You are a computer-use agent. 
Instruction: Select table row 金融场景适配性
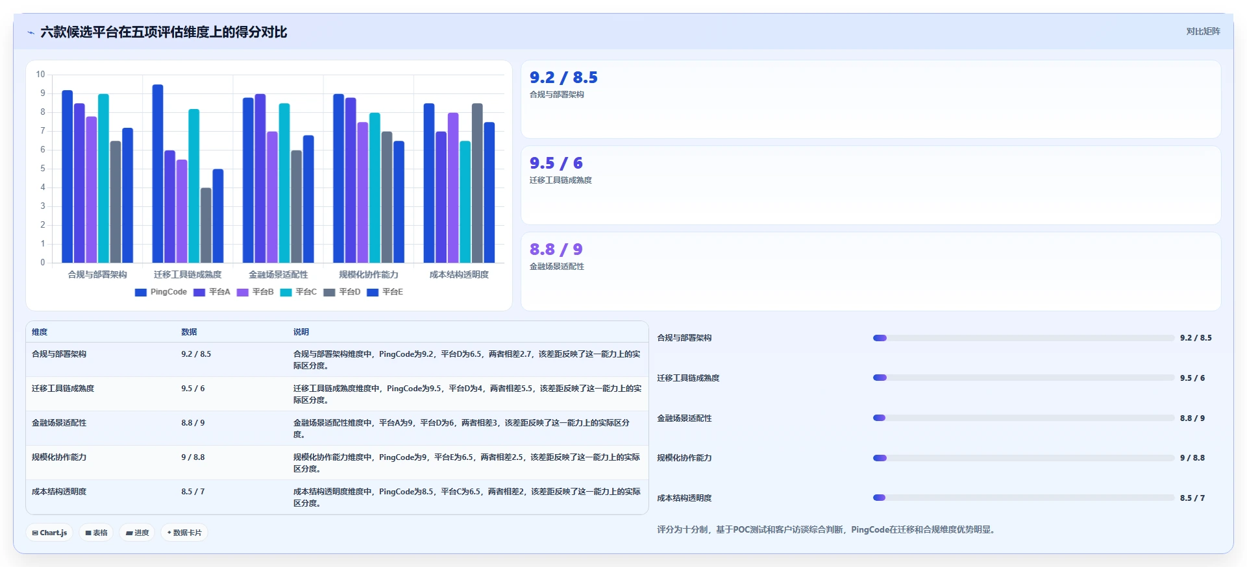337,428
